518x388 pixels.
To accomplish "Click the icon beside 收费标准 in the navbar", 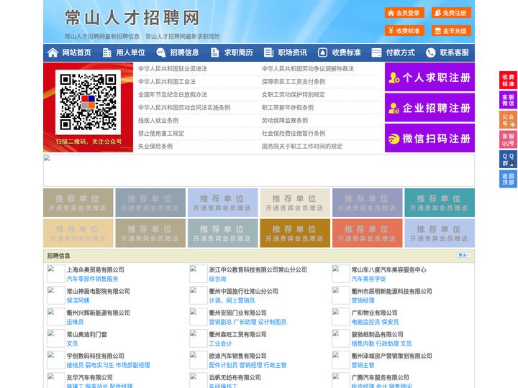I will (322, 52).
